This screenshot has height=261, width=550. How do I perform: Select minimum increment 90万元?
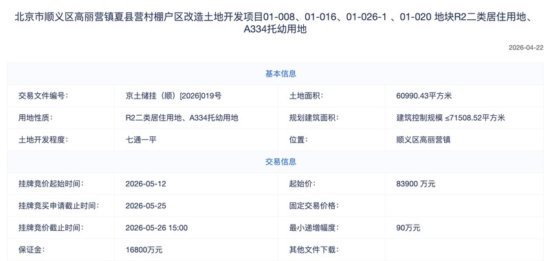coord(408,228)
